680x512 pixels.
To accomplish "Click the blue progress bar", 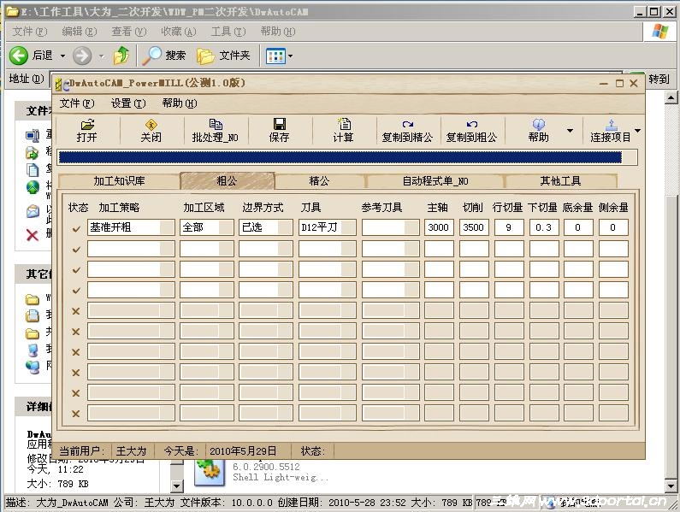I will pos(340,157).
